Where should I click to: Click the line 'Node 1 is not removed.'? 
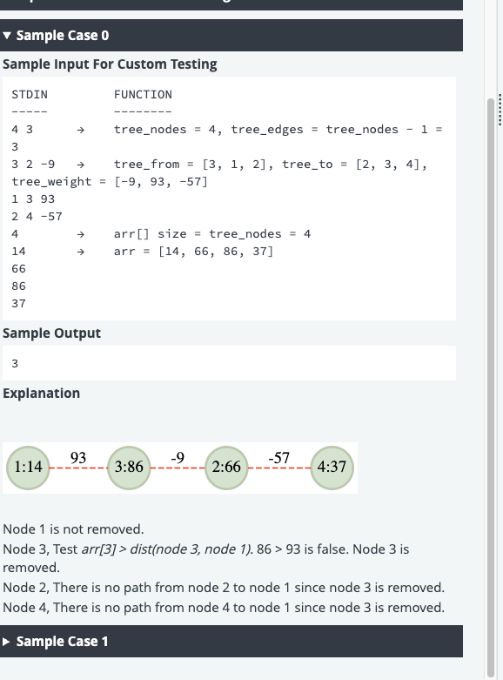pos(73,529)
